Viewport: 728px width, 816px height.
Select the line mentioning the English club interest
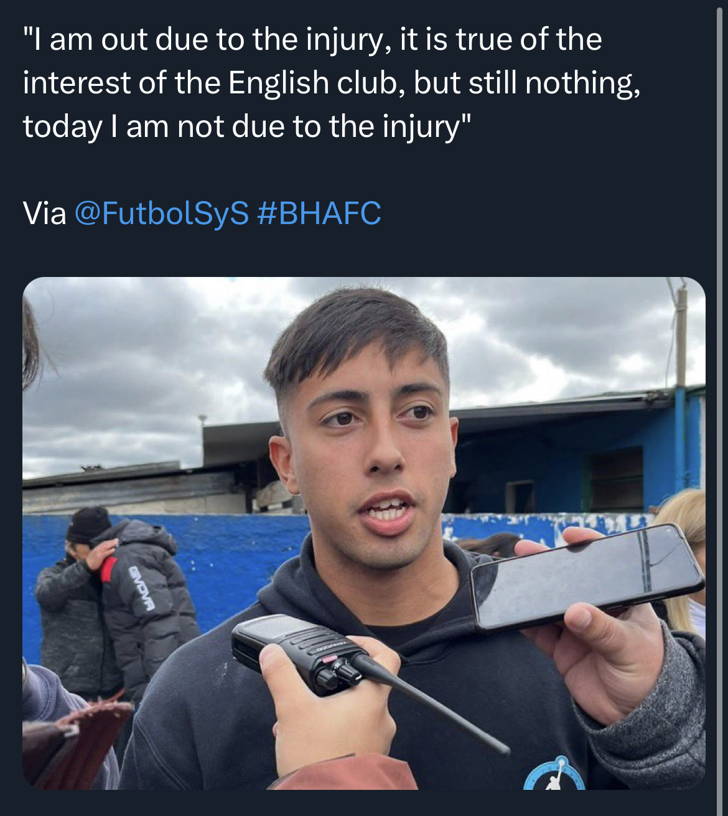pos(332,83)
